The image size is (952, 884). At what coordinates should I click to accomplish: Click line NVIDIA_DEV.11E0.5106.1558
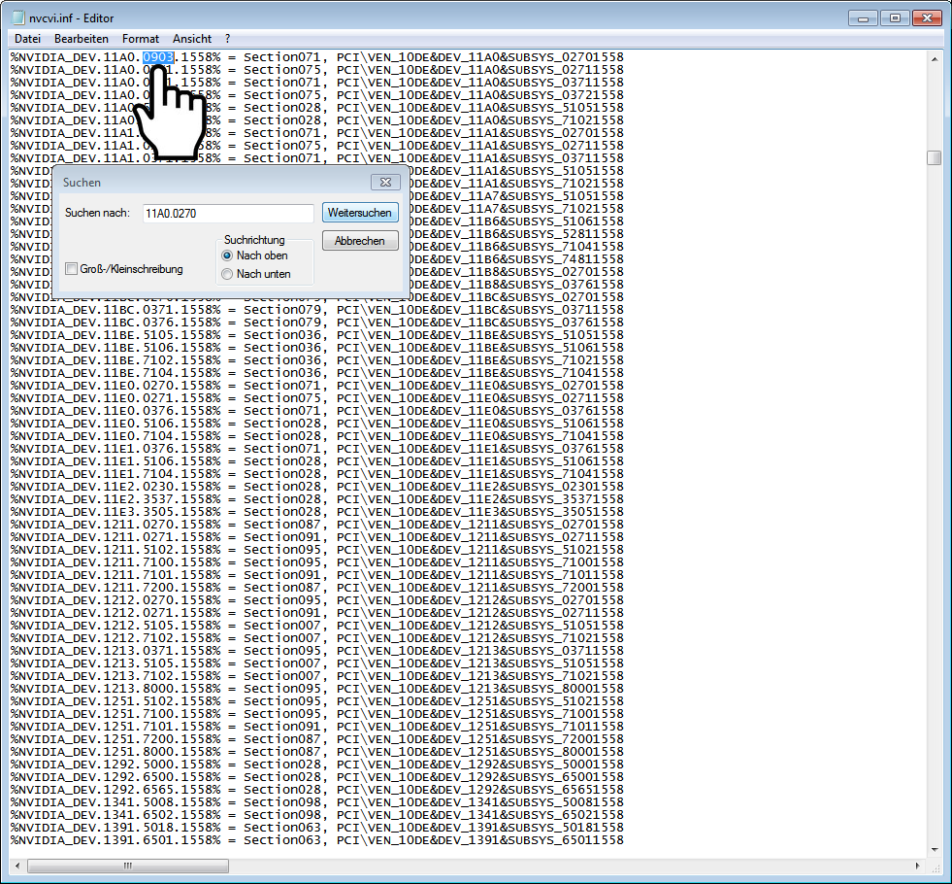click(317, 424)
